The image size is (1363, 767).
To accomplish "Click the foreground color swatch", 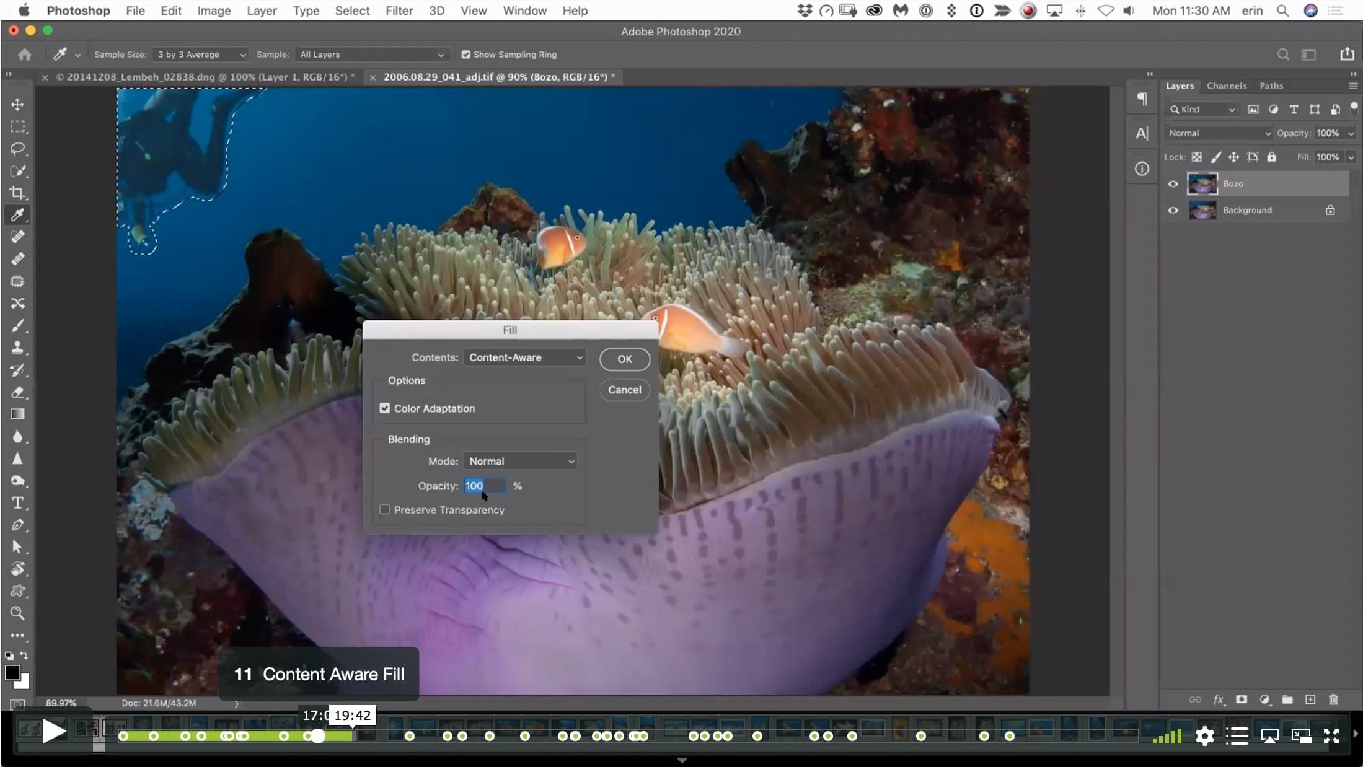I will click(x=12, y=673).
